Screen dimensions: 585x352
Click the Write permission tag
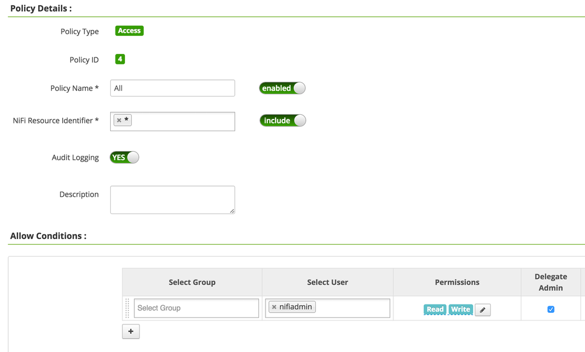460,309
